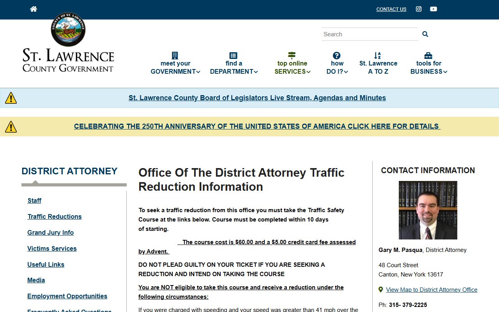Click the District Attorney photo
Image resolution: width=499 pixels, height=312 pixels.
click(x=428, y=210)
